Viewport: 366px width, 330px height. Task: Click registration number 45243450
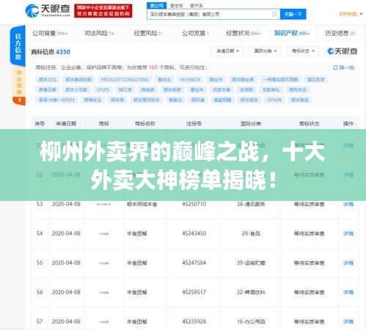[194, 234]
